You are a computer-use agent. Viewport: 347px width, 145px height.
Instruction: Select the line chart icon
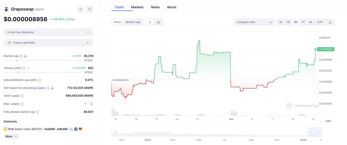(150, 22)
